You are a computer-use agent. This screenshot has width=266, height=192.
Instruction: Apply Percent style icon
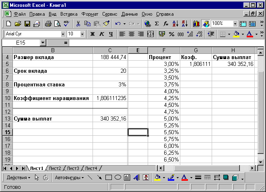point(171,34)
